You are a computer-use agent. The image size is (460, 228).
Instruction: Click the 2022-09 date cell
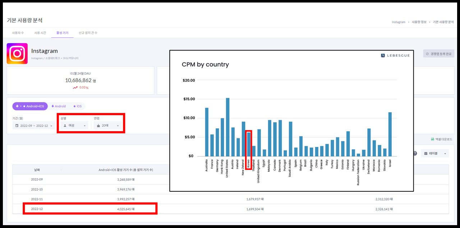pyautogui.click(x=37, y=179)
